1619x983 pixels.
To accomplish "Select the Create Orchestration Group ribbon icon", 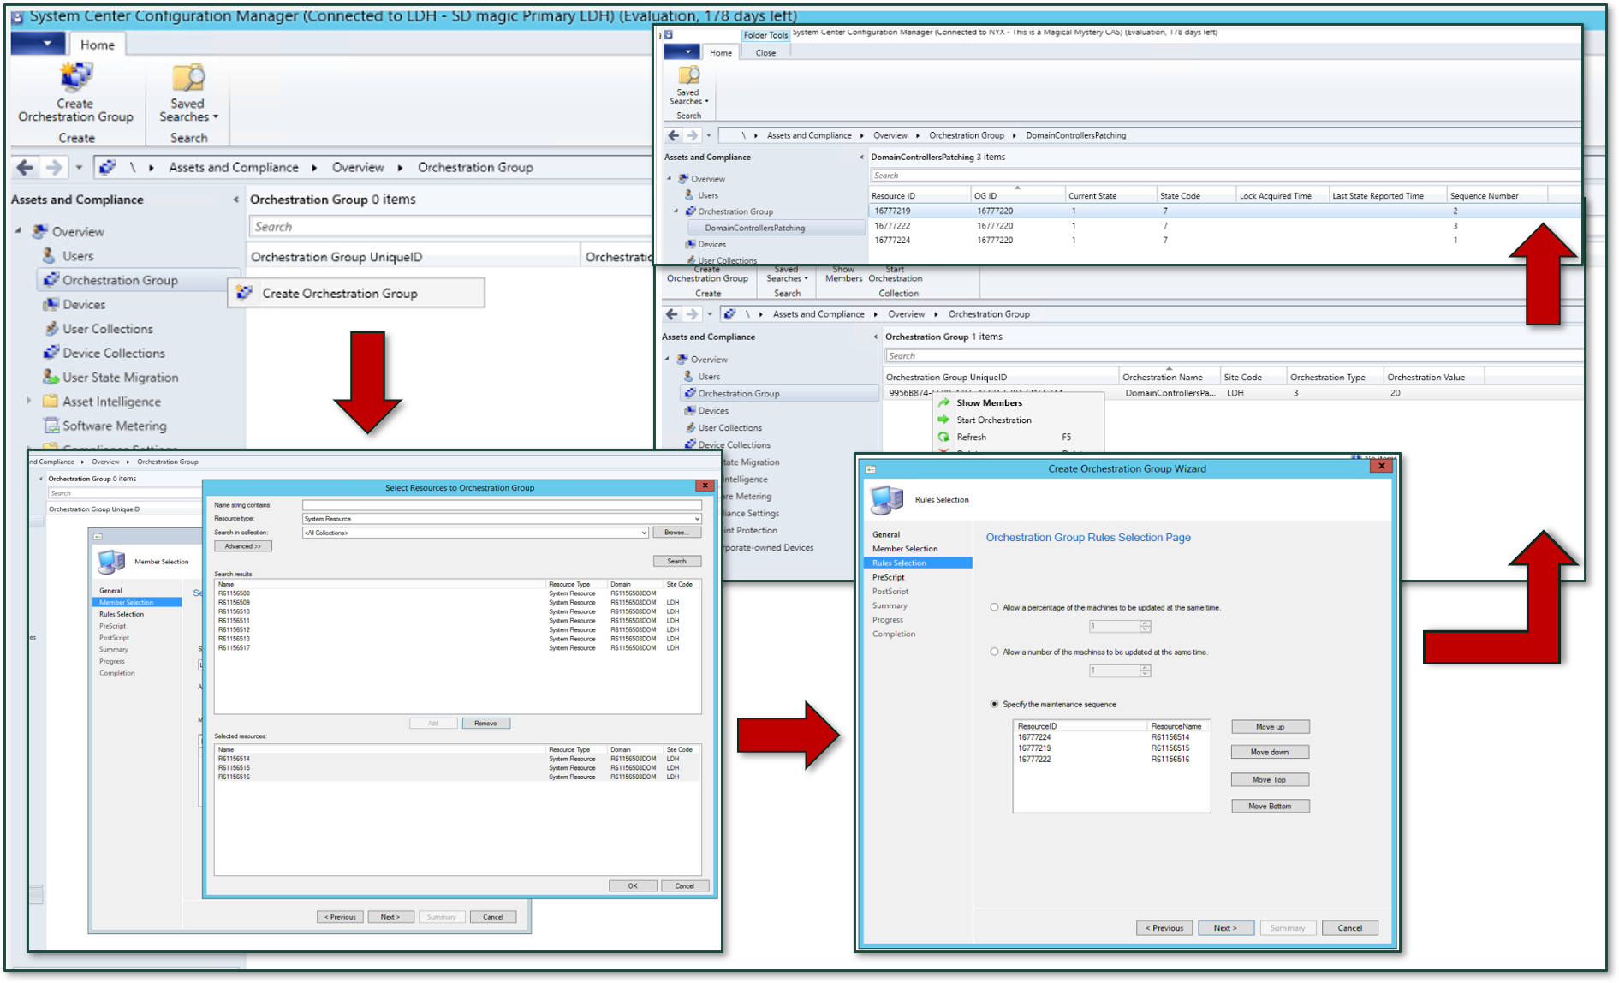I will click(x=75, y=92).
